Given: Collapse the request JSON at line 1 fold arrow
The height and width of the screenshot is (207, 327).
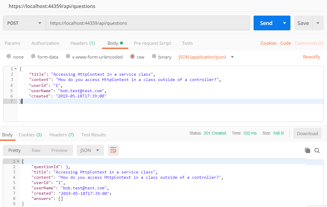Looking at the screenshot, I should pos(16,69).
